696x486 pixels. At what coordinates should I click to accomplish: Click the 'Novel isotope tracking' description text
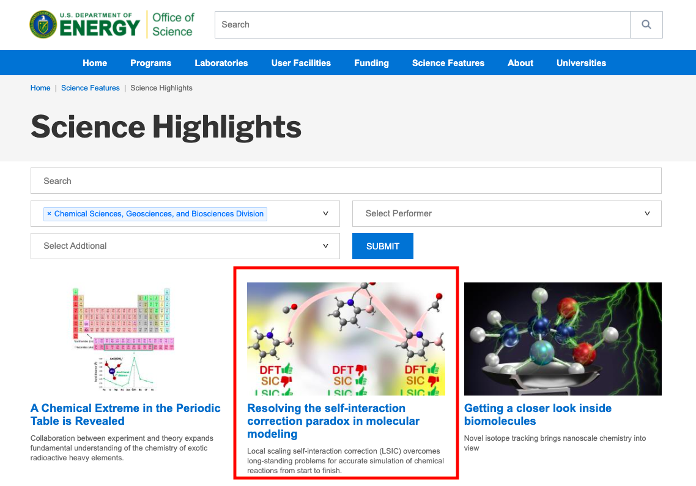click(x=555, y=443)
